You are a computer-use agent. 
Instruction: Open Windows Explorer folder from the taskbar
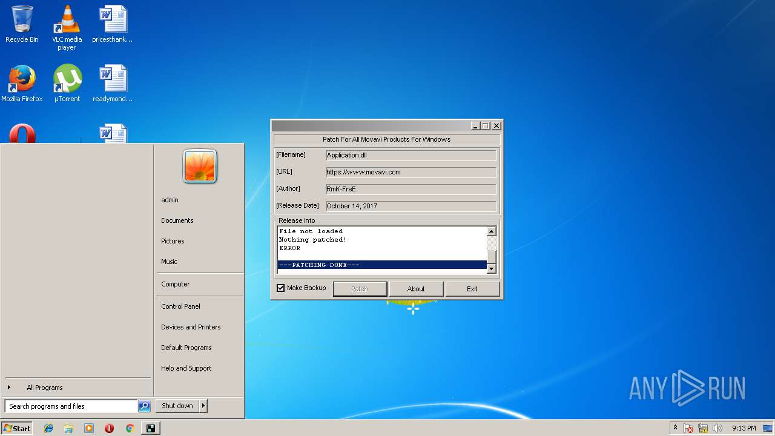68,428
